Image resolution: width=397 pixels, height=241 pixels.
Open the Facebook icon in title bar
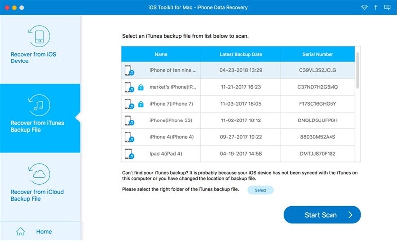click(376, 7)
